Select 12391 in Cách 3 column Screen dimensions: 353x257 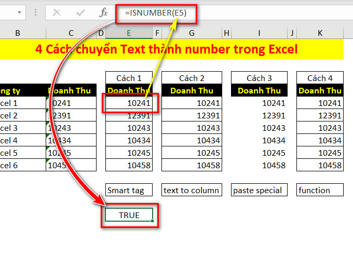coord(259,116)
